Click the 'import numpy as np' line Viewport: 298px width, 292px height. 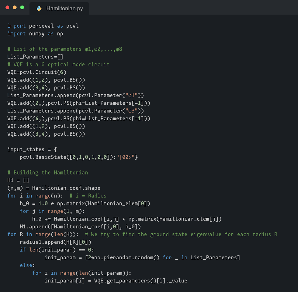pyautogui.click(x=35, y=34)
